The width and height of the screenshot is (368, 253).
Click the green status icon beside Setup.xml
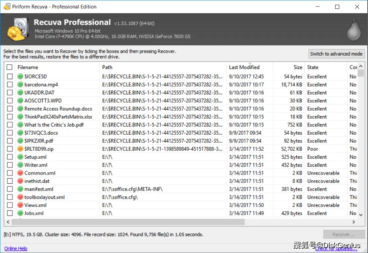click(20, 157)
